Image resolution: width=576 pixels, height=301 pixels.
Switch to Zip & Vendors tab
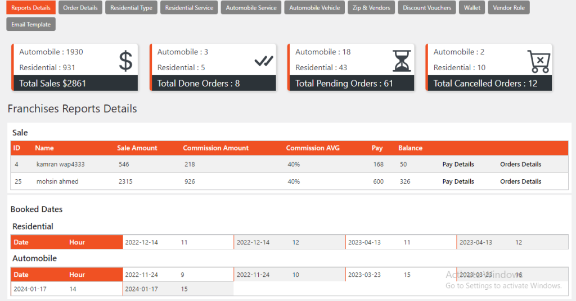point(371,8)
